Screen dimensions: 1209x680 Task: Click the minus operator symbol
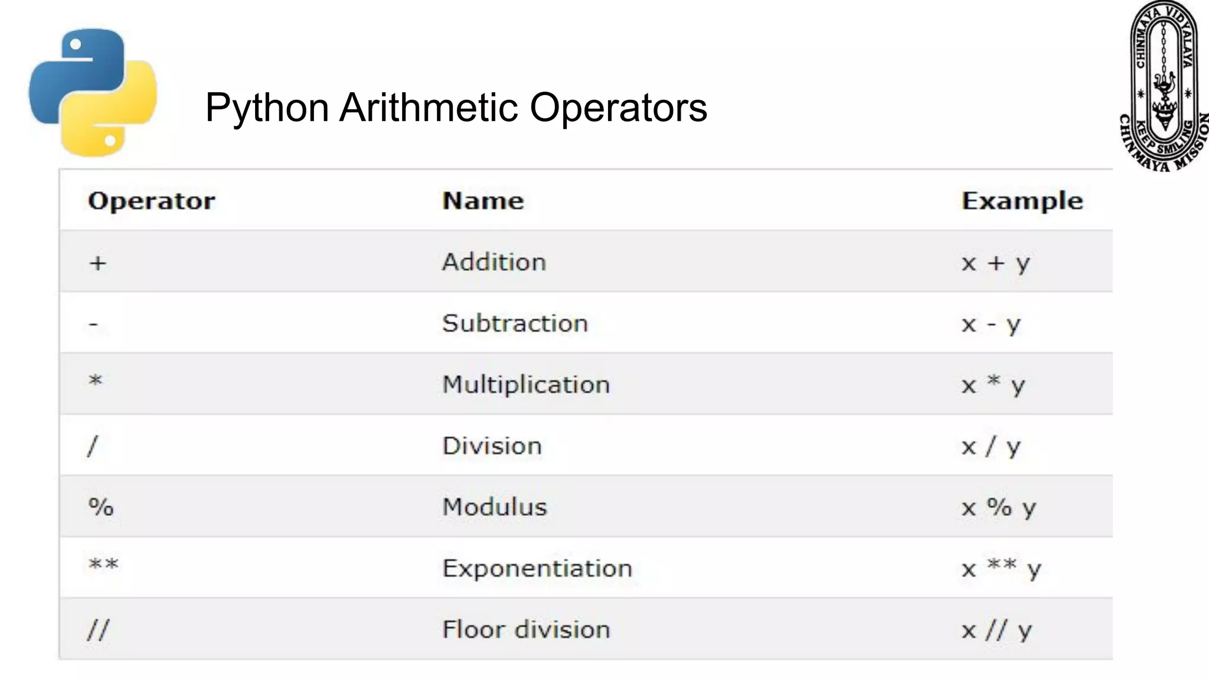[93, 324]
